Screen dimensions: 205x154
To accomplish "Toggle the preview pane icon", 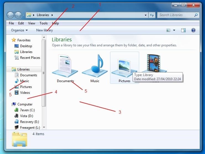I will [183, 30].
